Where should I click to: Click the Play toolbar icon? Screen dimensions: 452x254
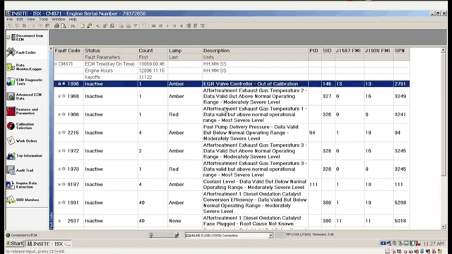167,26
